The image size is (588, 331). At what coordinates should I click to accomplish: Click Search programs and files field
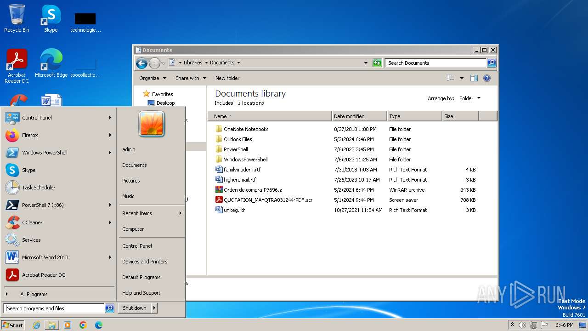pyautogui.click(x=54, y=308)
